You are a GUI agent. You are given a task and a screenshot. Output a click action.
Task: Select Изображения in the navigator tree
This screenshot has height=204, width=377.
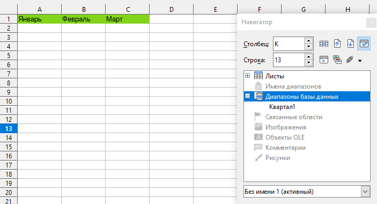coord(286,127)
